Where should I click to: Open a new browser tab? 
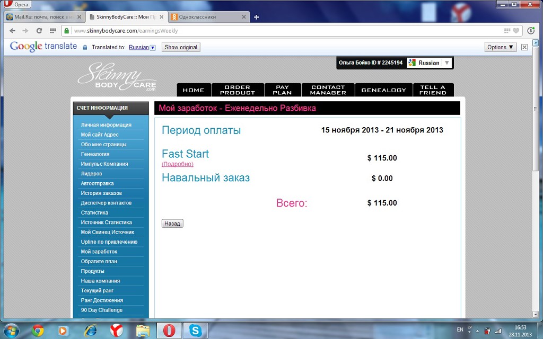pos(257,17)
